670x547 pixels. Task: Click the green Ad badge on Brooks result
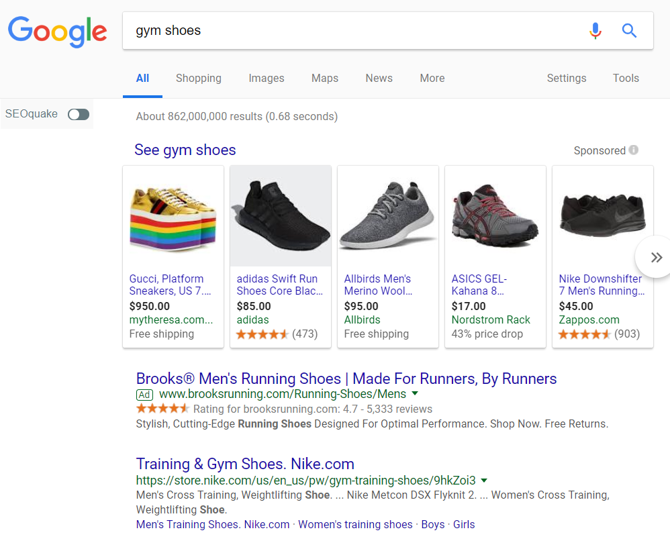point(144,395)
